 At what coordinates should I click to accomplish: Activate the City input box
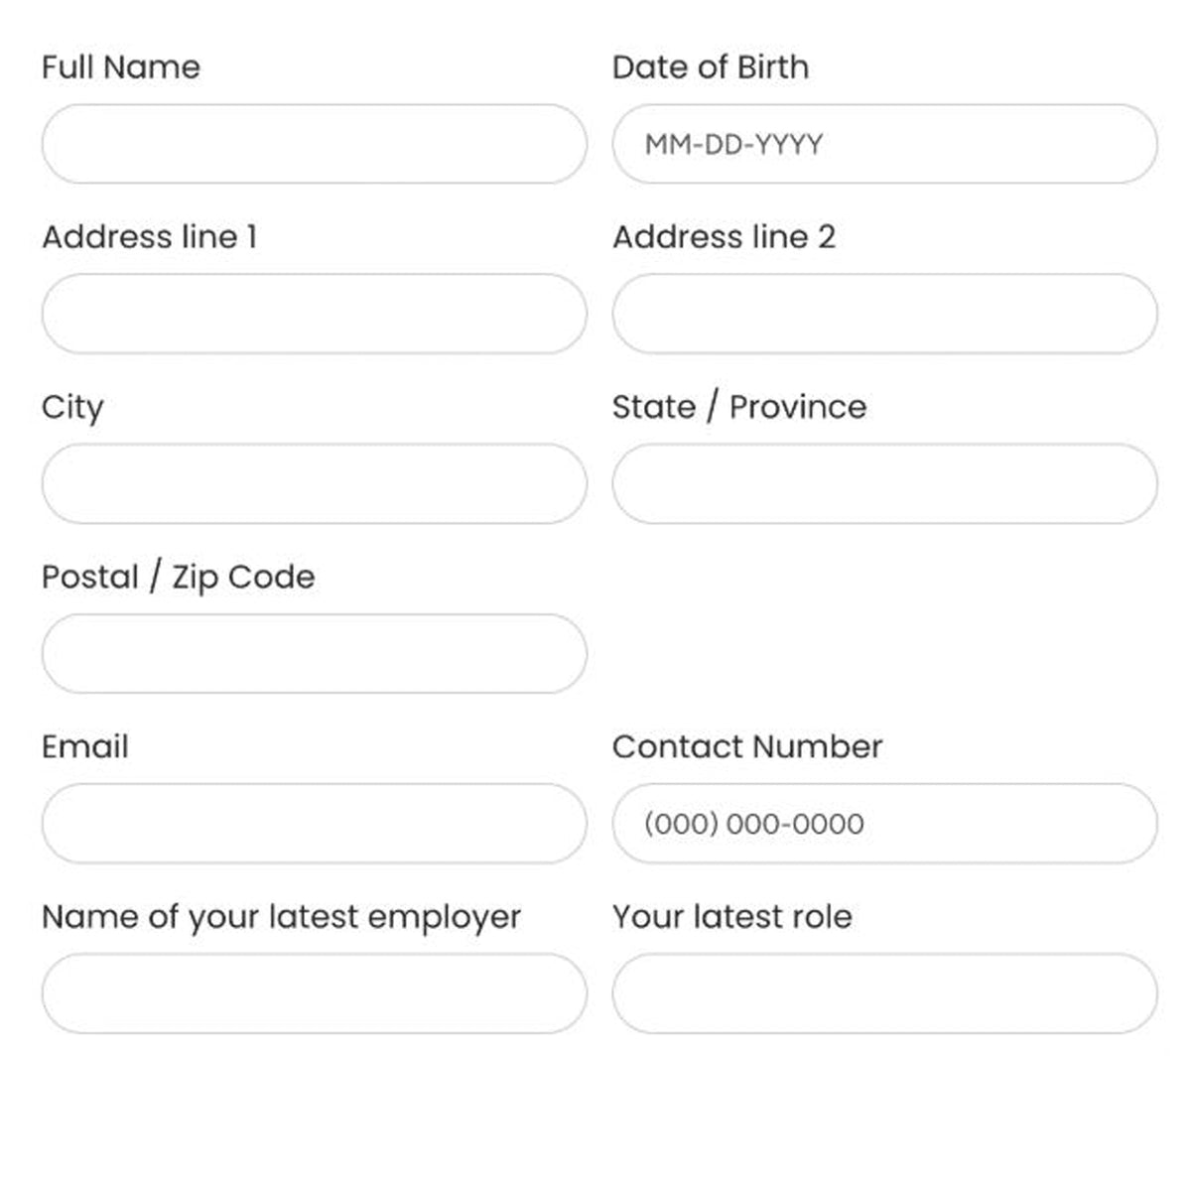(314, 483)
